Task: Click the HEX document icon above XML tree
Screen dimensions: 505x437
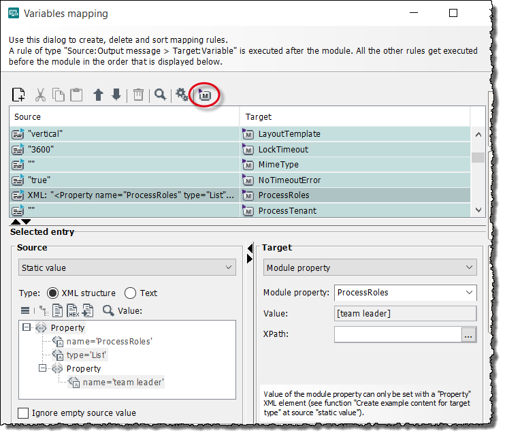Action: point(74,311)
